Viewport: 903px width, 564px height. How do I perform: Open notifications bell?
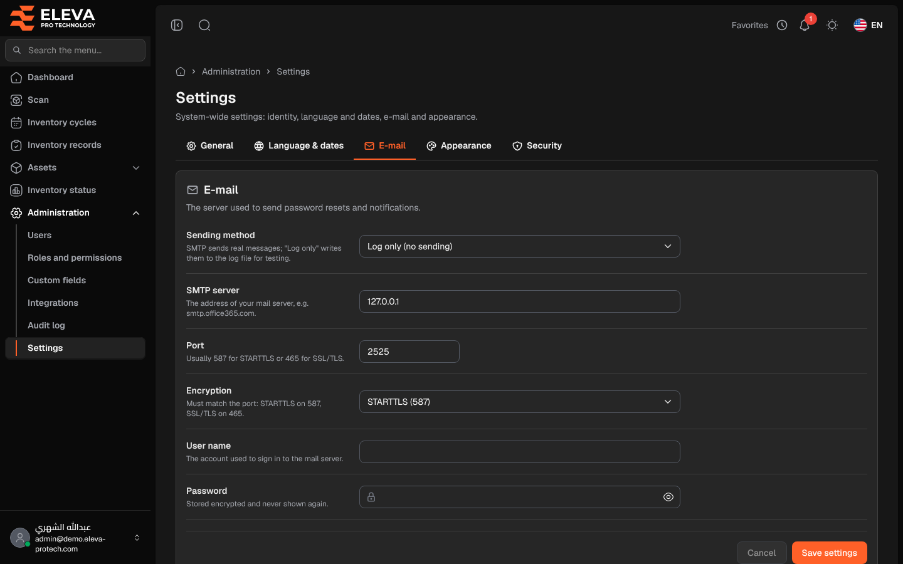click(x=805, y=25)
